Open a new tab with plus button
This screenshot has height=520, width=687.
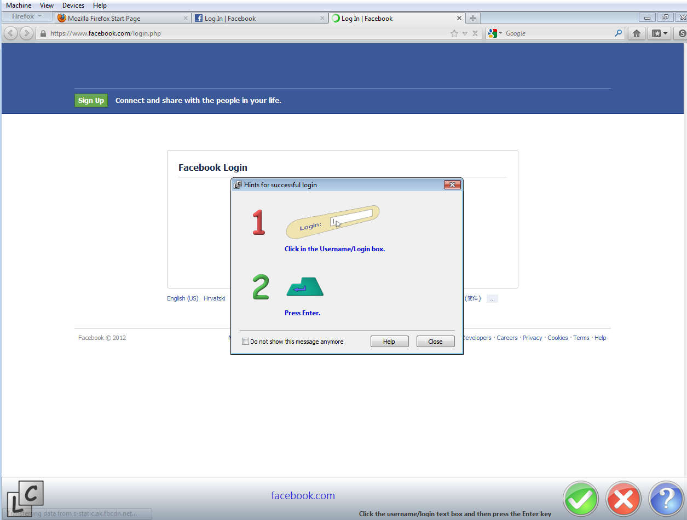[473, 18]
